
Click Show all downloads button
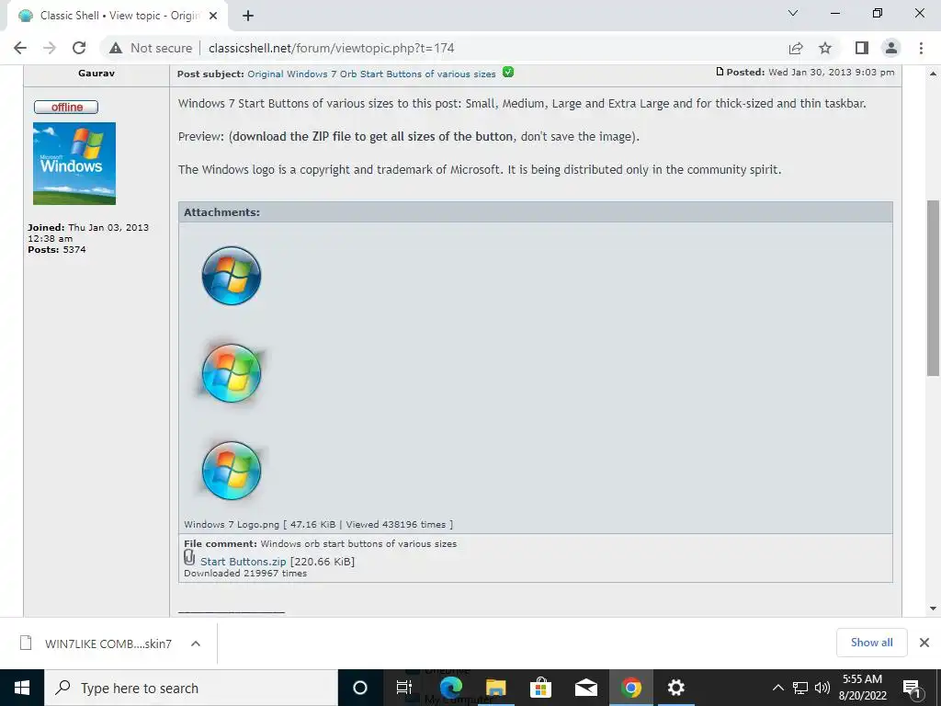(x=871, y=643)
